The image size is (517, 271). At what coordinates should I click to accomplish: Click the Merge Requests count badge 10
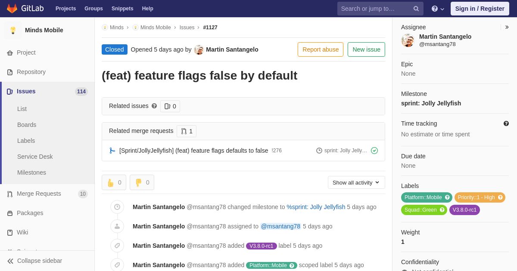click(83, 194)
